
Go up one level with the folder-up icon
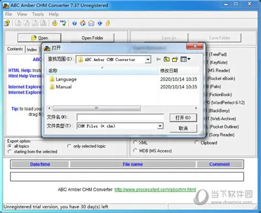click(166, 59)
